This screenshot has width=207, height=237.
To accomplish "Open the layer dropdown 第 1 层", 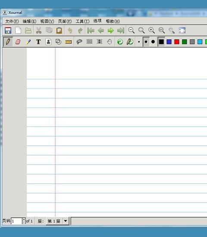I will (57, 221).
